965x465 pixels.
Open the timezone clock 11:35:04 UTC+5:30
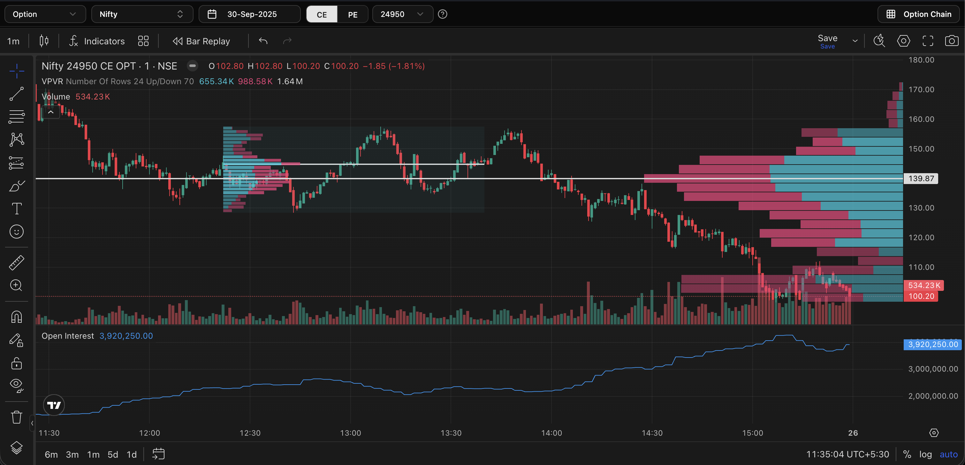847,454
